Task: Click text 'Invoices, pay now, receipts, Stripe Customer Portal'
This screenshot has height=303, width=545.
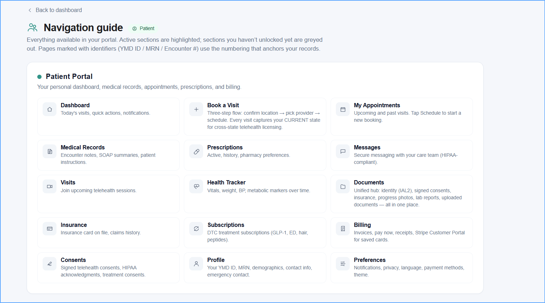Action: (409, 233)
